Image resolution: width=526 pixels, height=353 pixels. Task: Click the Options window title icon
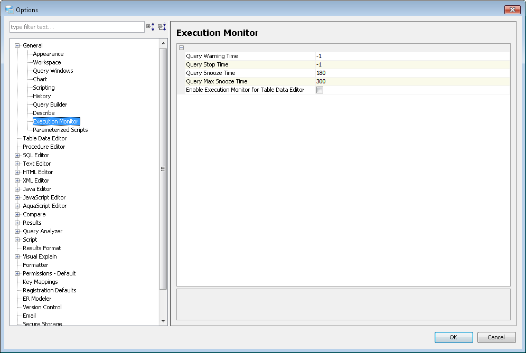click(x=10, y=9)
